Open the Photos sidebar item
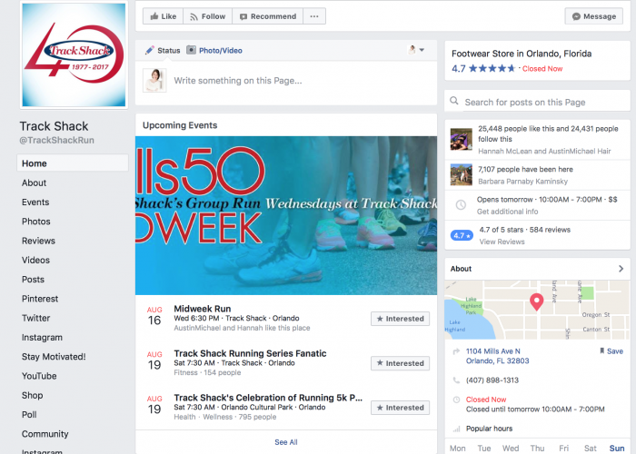The image size is (636, 454). (x=36, y=222)
